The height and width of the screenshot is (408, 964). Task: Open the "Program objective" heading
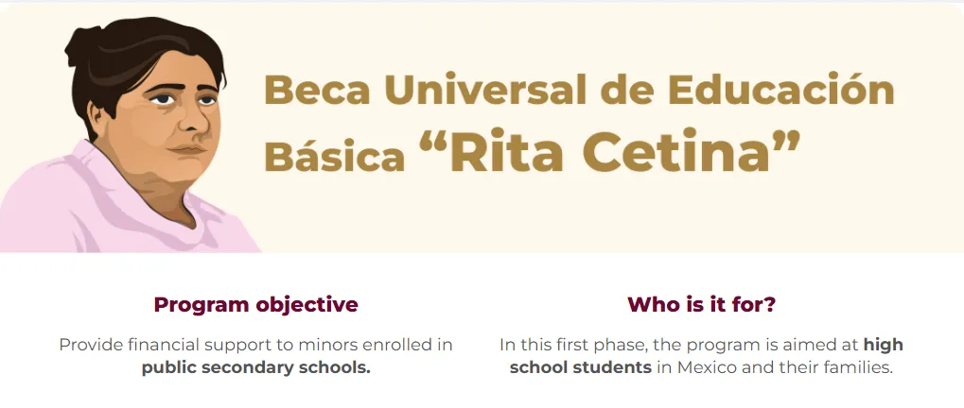[x=255, y=304]
